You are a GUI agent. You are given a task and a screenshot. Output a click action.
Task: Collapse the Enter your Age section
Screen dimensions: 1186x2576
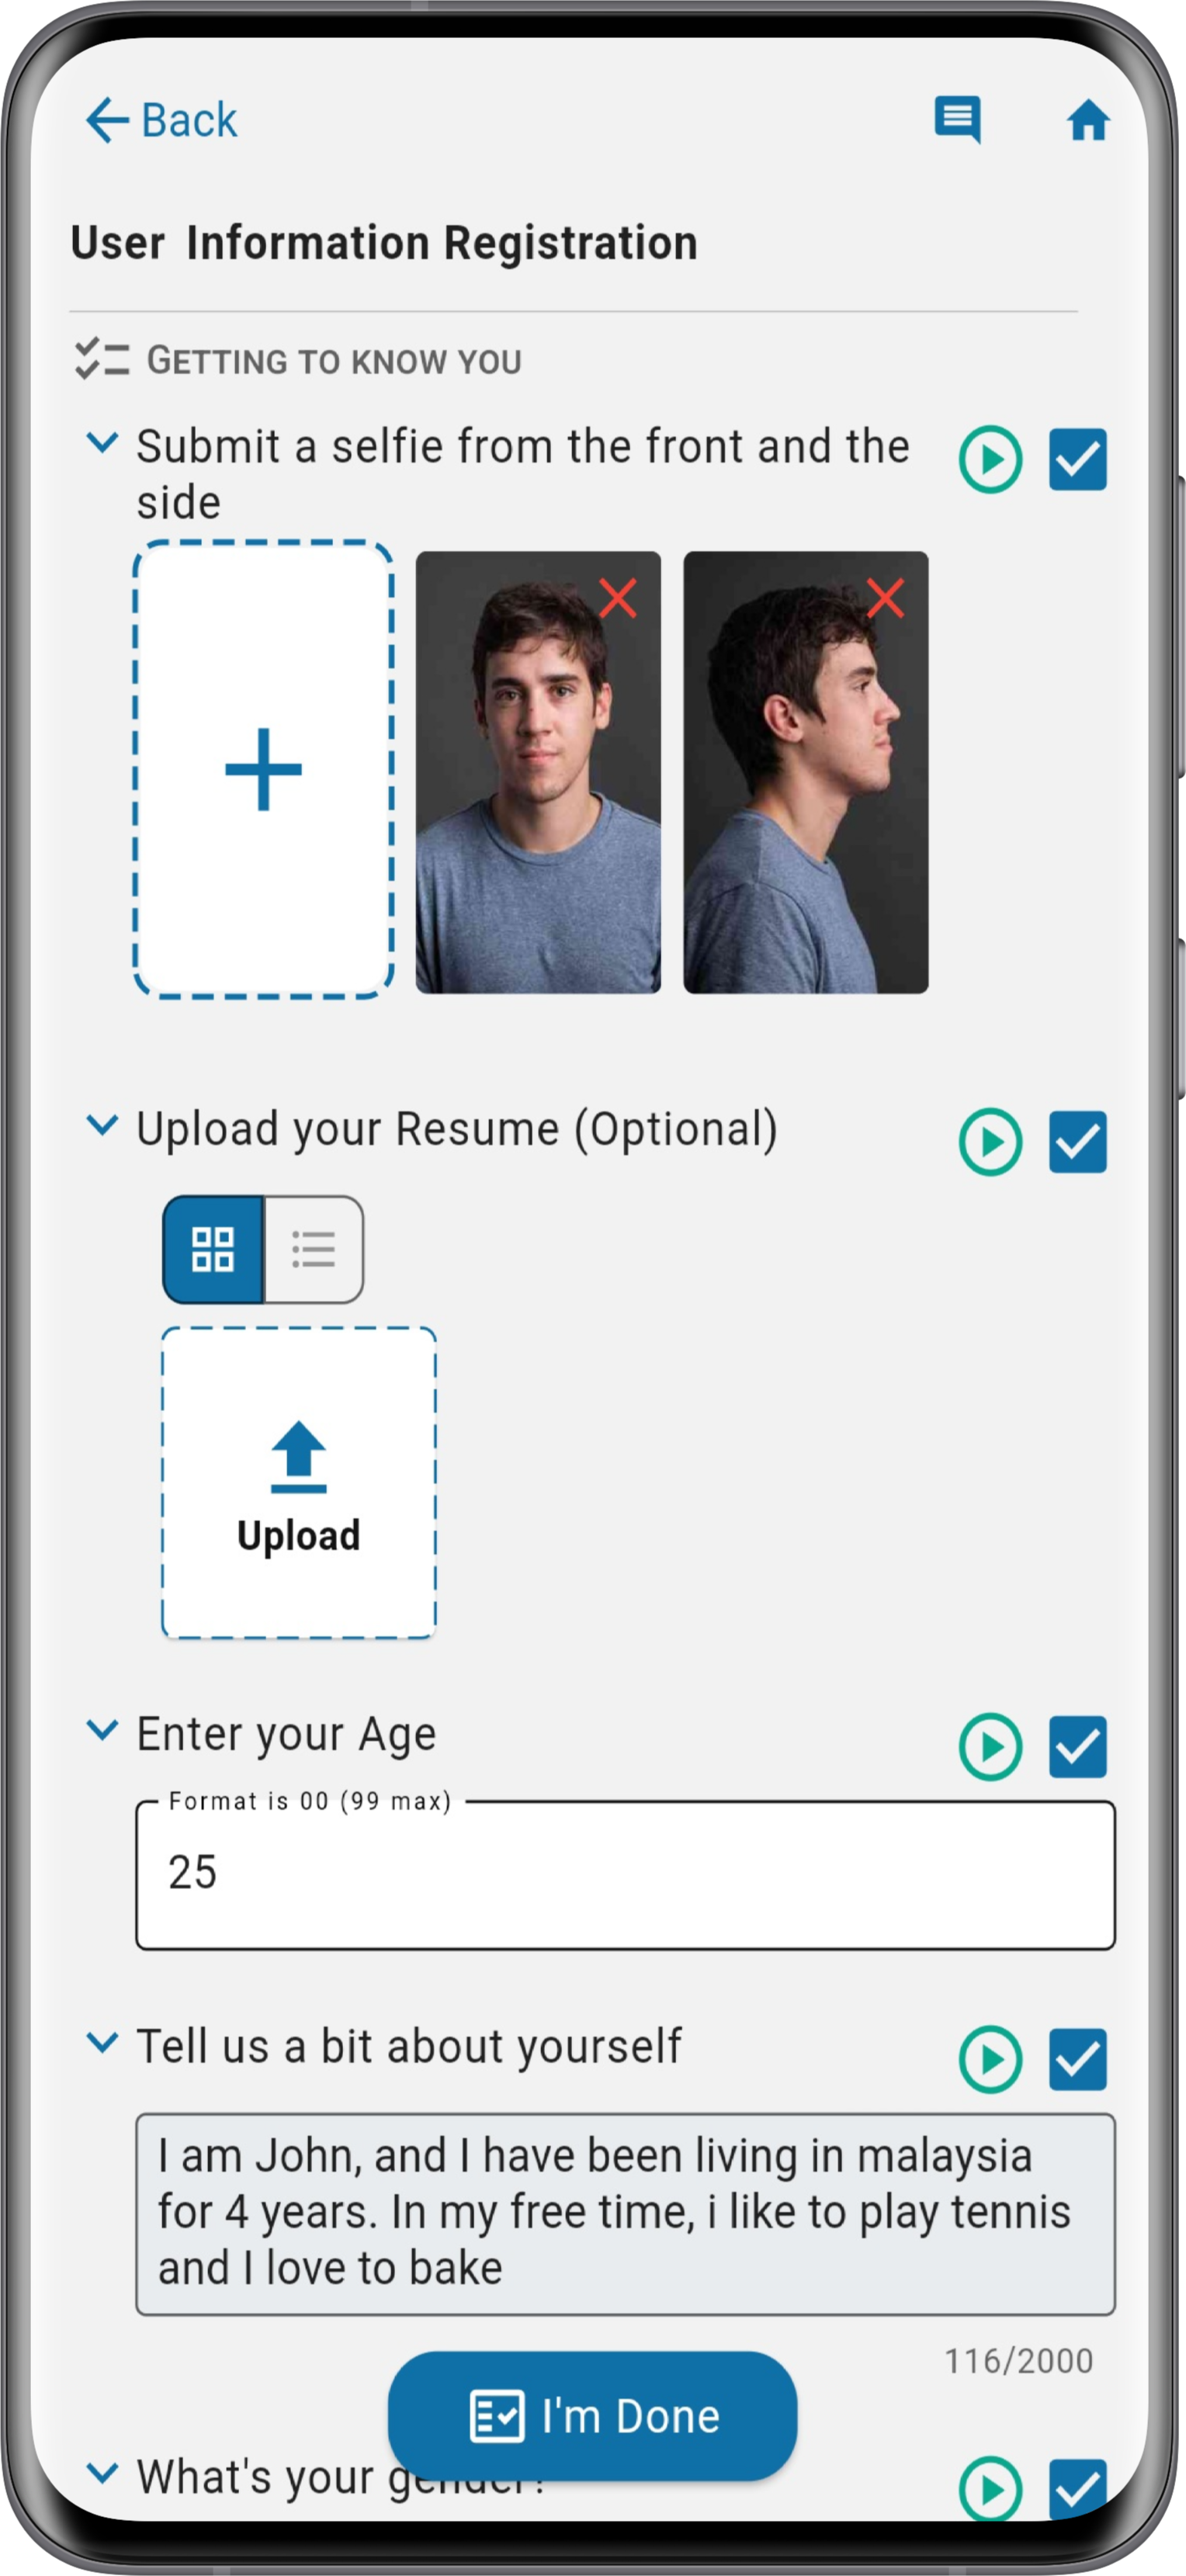pyautogui.click(x=102, y=1729)
